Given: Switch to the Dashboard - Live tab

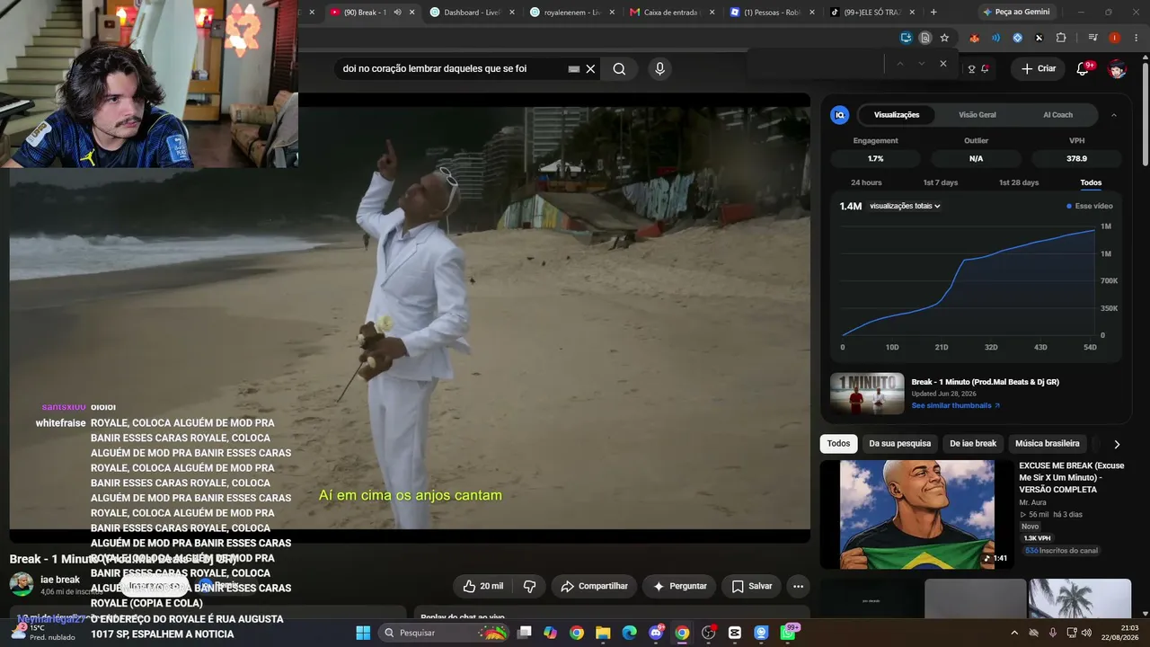Looking at the screenshot, I should 471,13.
